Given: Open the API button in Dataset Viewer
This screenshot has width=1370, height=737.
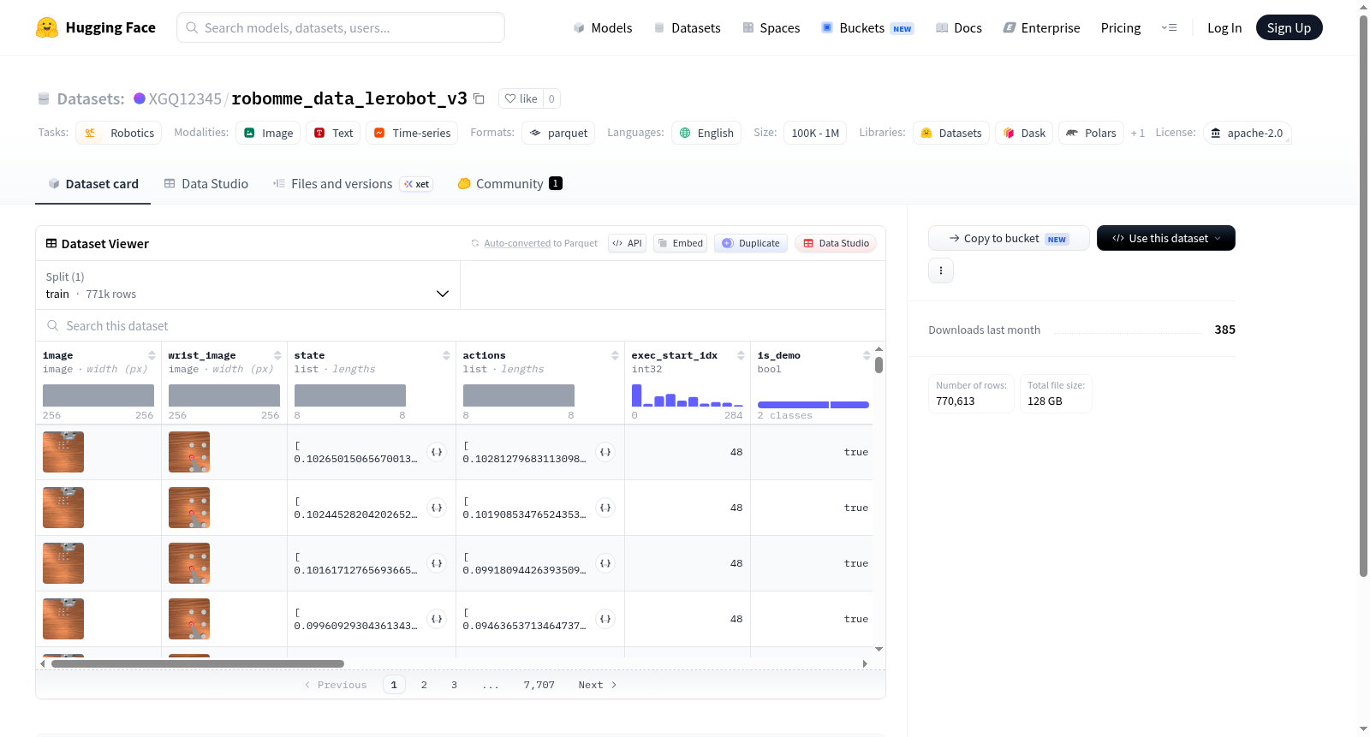Looking at the screenshot, I should (x=627, y=243).
